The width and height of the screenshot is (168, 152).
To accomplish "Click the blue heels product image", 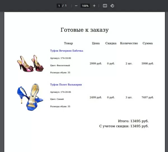I will 30,97.
